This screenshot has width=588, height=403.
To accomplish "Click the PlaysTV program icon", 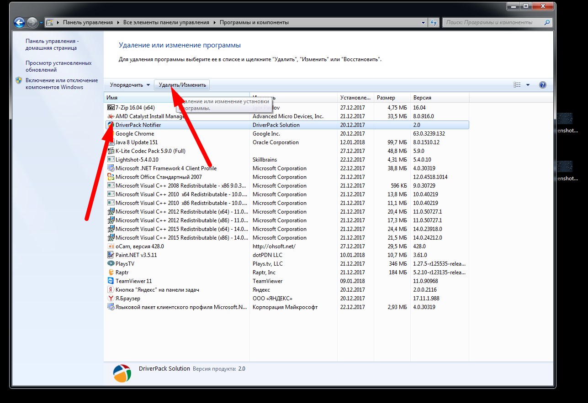I will pyautogui.click(x=111, y=264).
